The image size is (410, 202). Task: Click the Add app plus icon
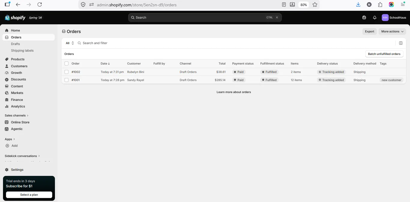click(7, 146)
